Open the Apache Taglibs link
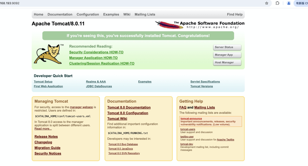 (226, 140)
